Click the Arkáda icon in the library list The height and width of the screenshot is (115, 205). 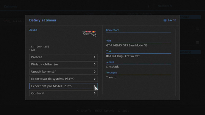pyautogui.click(x=7, y=21)
